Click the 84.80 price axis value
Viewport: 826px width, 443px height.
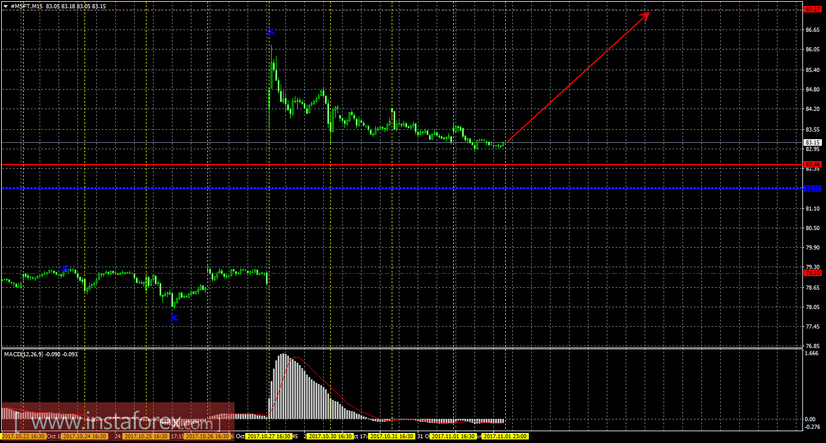[x=813, y=90]
